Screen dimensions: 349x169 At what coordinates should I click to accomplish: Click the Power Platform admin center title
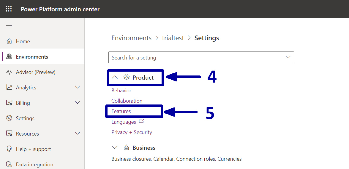[x=60, y=9]
